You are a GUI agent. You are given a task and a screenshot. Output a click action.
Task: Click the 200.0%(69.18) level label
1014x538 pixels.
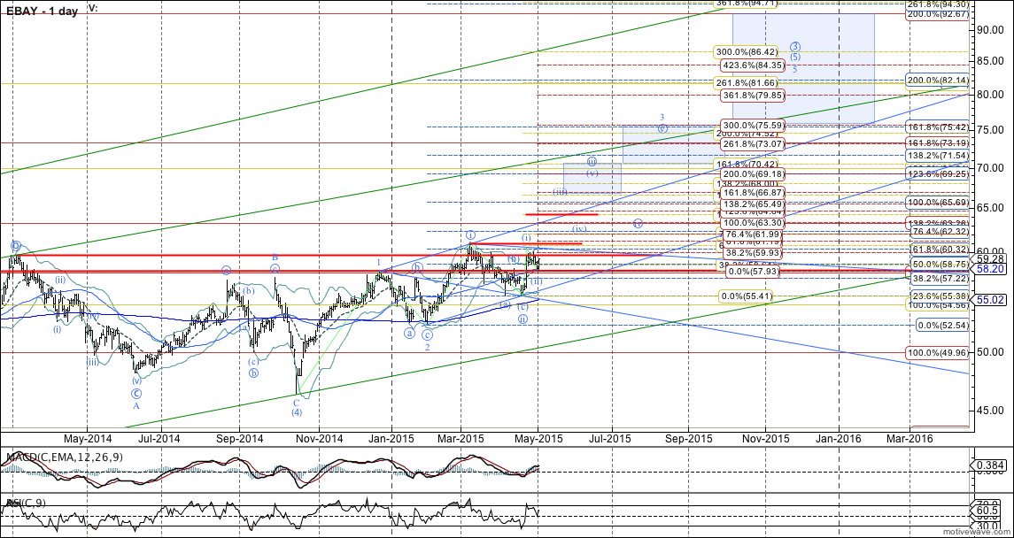(752, 173)
